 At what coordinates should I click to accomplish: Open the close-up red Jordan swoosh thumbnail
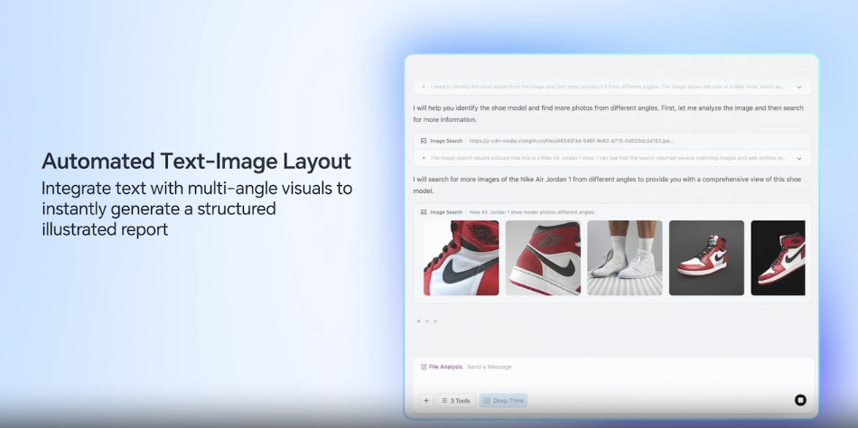tap(461, 257)
